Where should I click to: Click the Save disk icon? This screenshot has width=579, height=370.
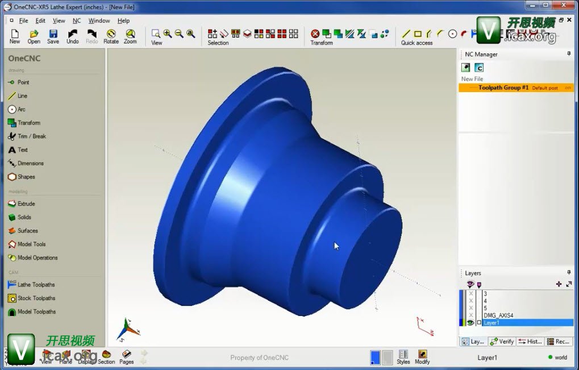tap(53, 36)
